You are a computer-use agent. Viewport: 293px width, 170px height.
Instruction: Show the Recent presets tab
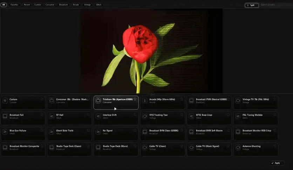tap(27, 5)
